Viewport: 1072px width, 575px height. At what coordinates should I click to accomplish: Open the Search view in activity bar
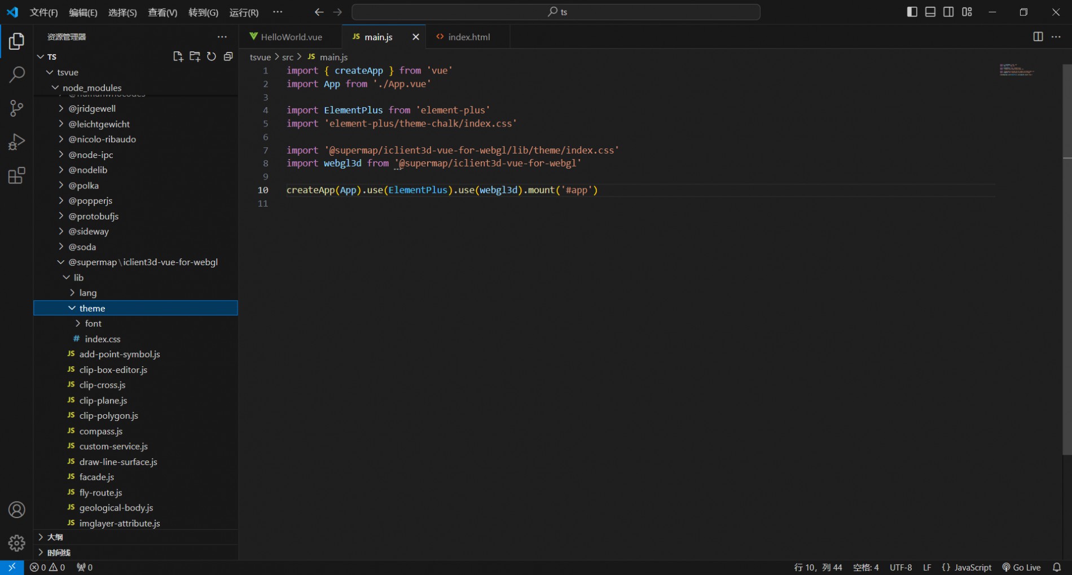16,74
